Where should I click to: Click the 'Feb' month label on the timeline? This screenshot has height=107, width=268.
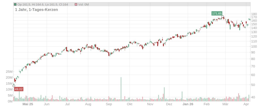(207, 104)
